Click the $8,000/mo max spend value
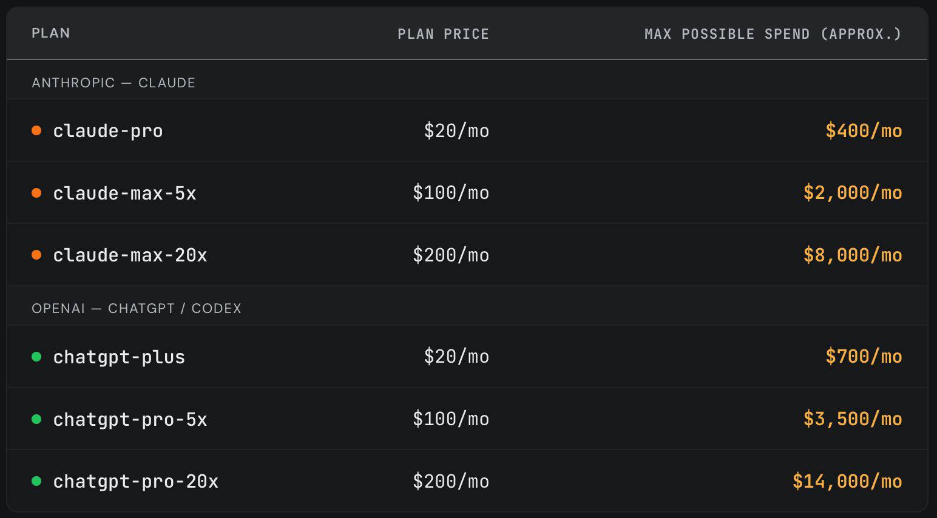This screenshot has width=937, height=518. (x=853, y=255)
